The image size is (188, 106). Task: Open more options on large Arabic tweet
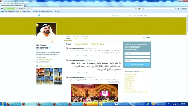93,73
